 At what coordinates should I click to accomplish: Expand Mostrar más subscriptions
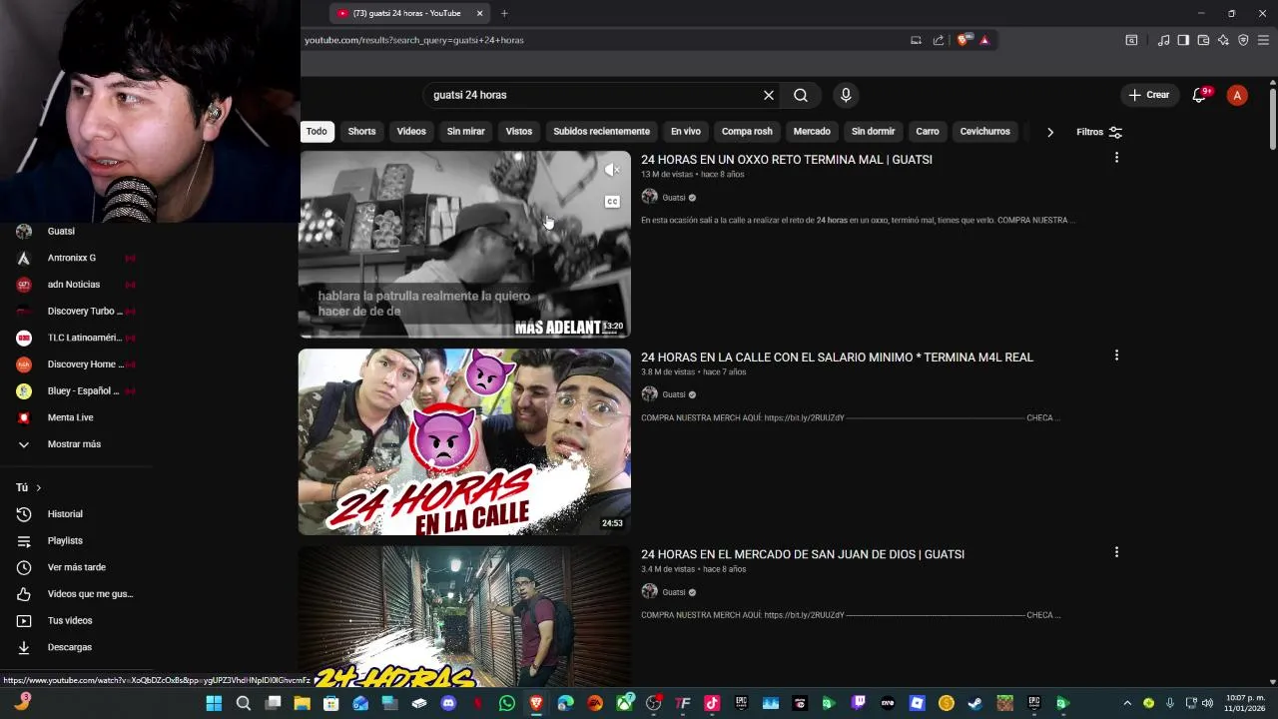(x=75, y=444)
